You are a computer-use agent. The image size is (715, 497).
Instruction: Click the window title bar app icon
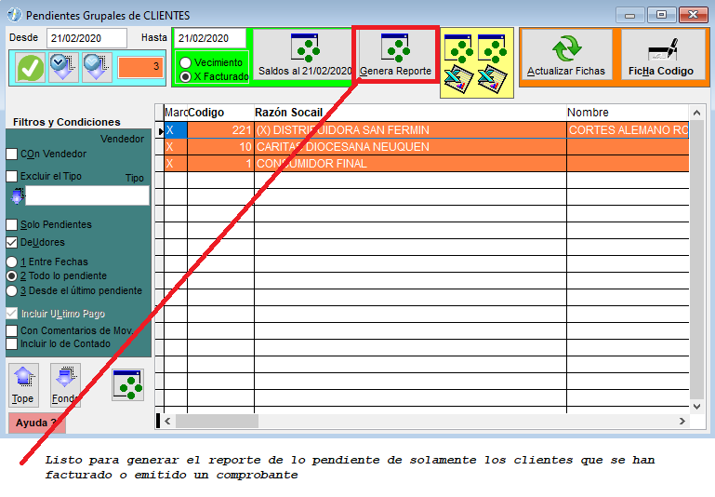pos(15,15)
